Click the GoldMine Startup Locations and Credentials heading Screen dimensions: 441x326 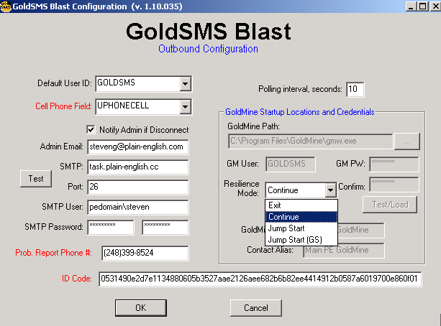click(x=300, y=112)
